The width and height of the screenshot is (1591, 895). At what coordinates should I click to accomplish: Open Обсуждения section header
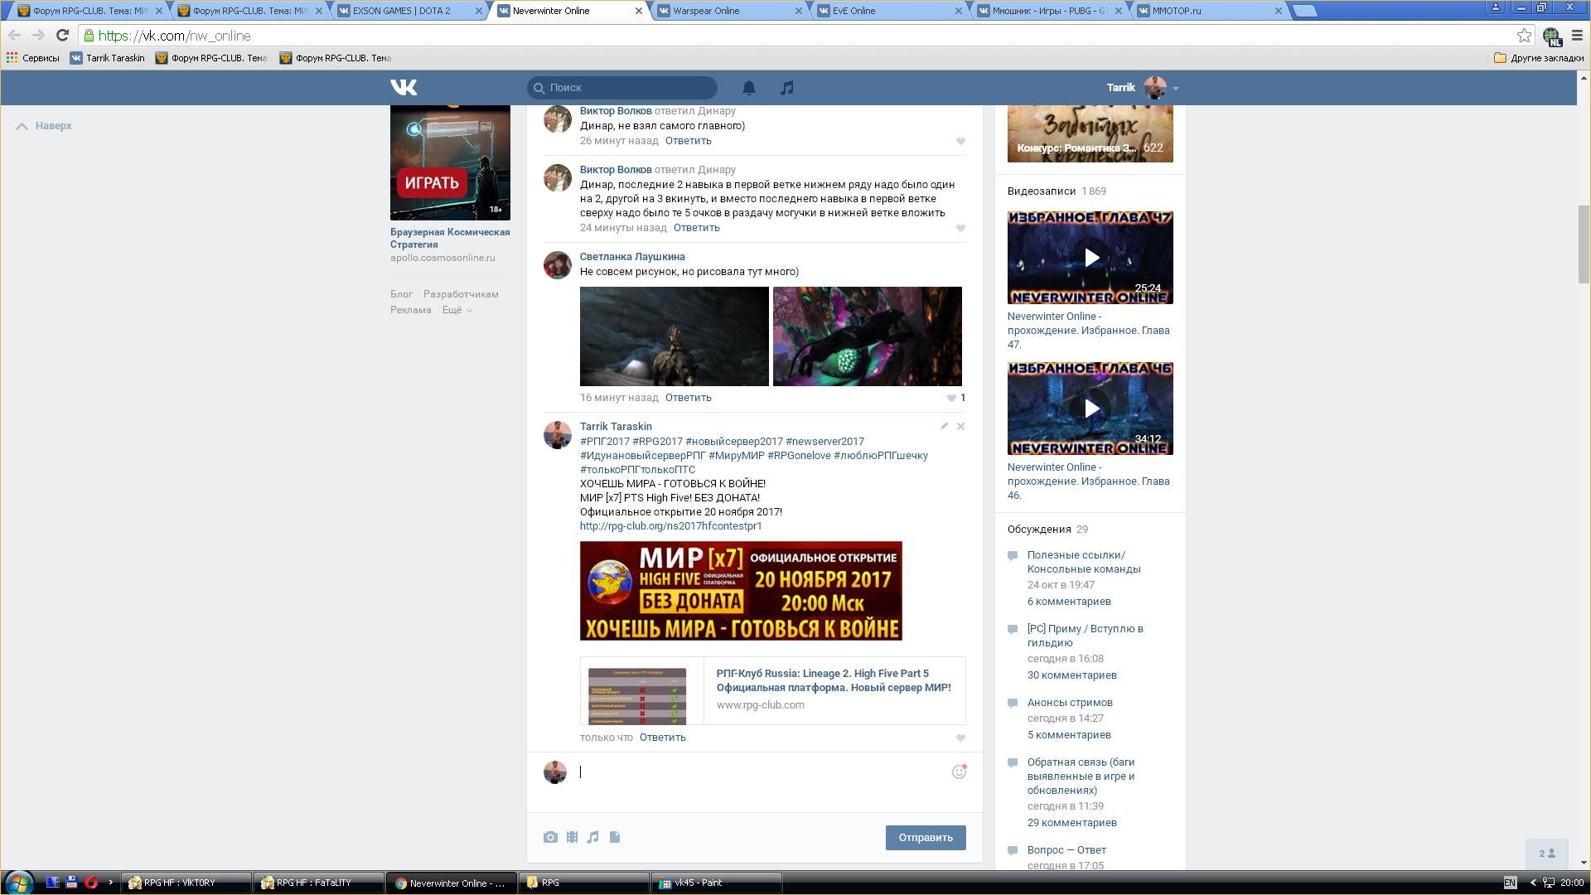1039,530
